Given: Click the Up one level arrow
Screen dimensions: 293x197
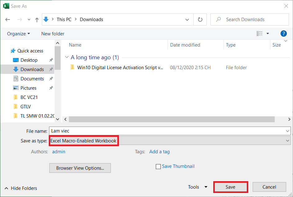Looking at the screenshot, I should (x=37, y=20).
